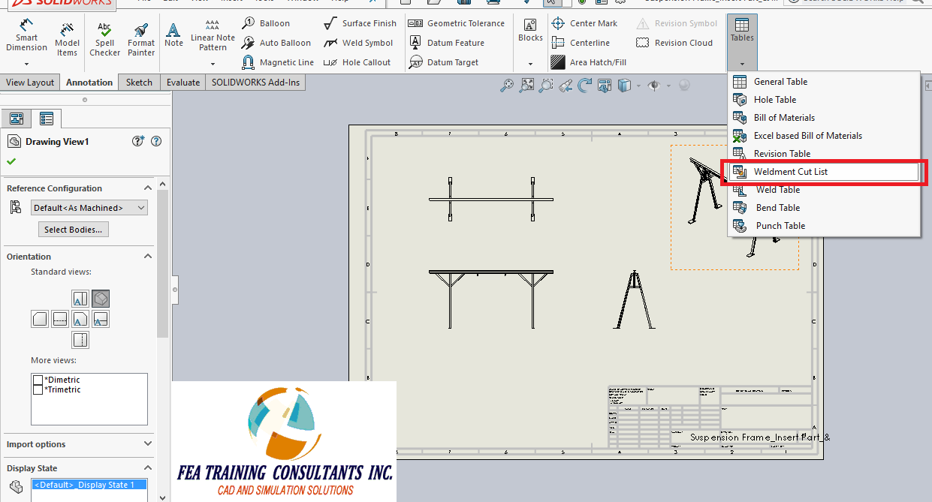
Task: Activate the Format Painter tool
Action: point(140,38)
